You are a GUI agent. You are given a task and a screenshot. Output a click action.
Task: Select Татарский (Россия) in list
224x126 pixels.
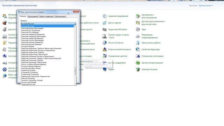(x=47, y=84)
